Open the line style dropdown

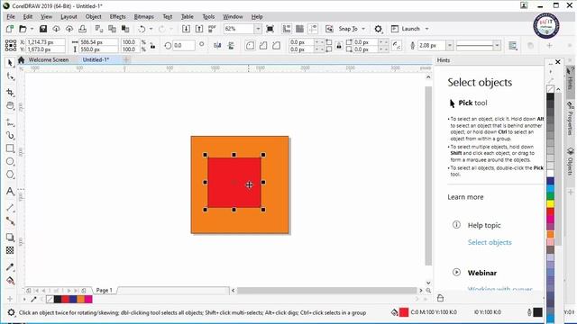[x=497, y=46]
